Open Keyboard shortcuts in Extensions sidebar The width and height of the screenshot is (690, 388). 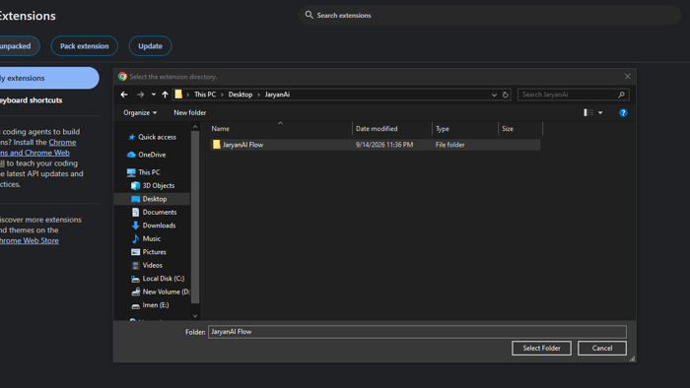click(x=32, y=100)
